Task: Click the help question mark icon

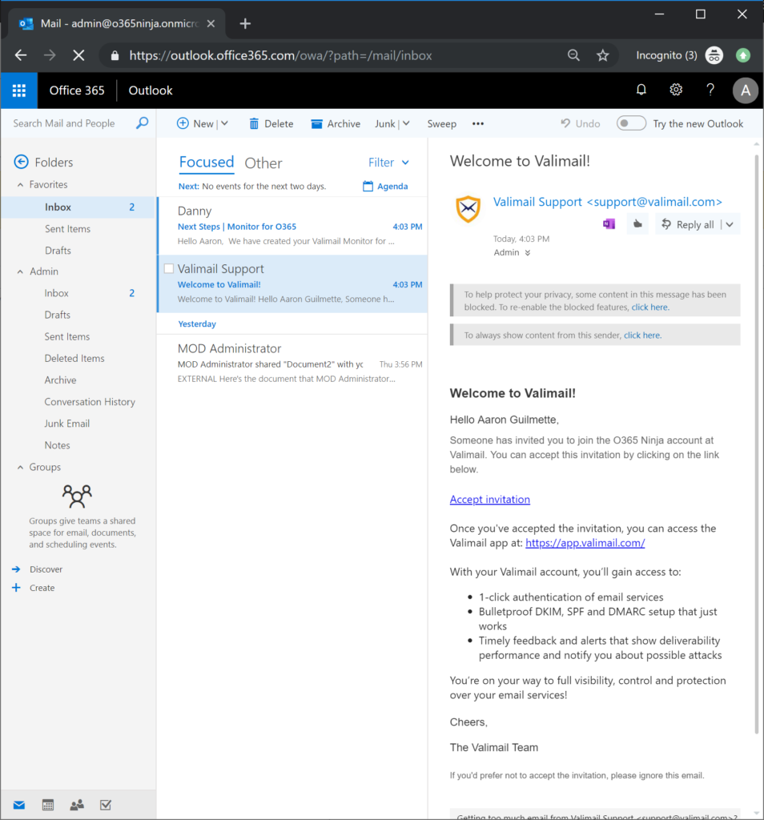Action: click(x=710, y=90)
